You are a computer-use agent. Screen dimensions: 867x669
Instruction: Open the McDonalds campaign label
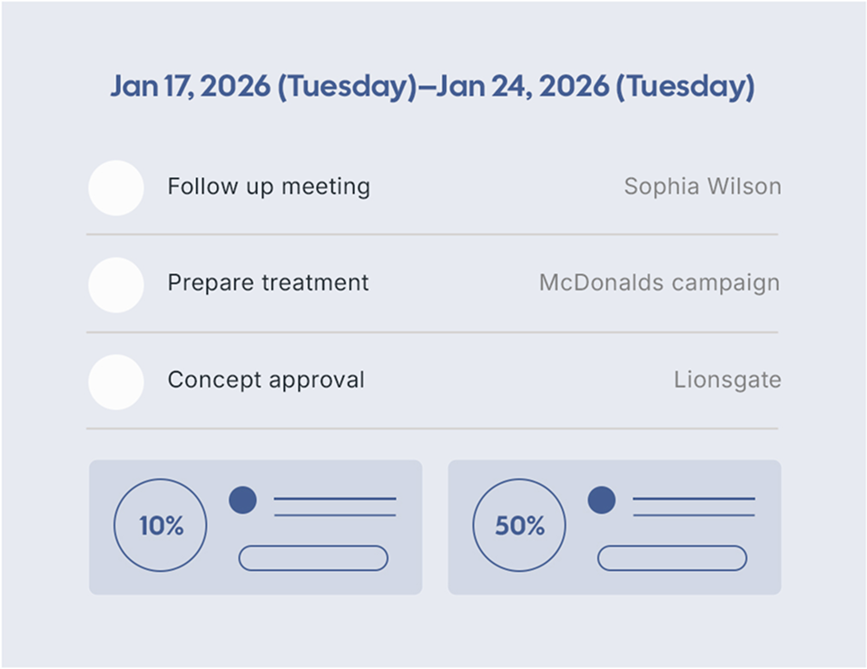point(659,283)
